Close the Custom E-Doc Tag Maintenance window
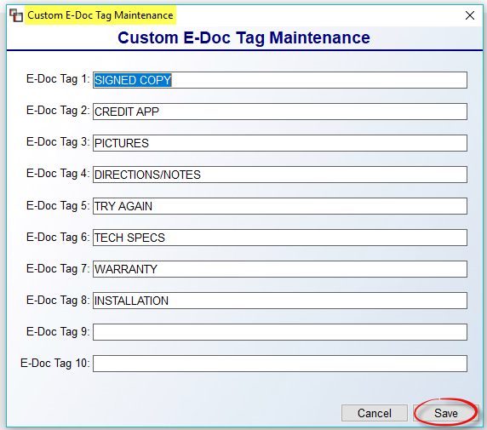 (470, 15)
